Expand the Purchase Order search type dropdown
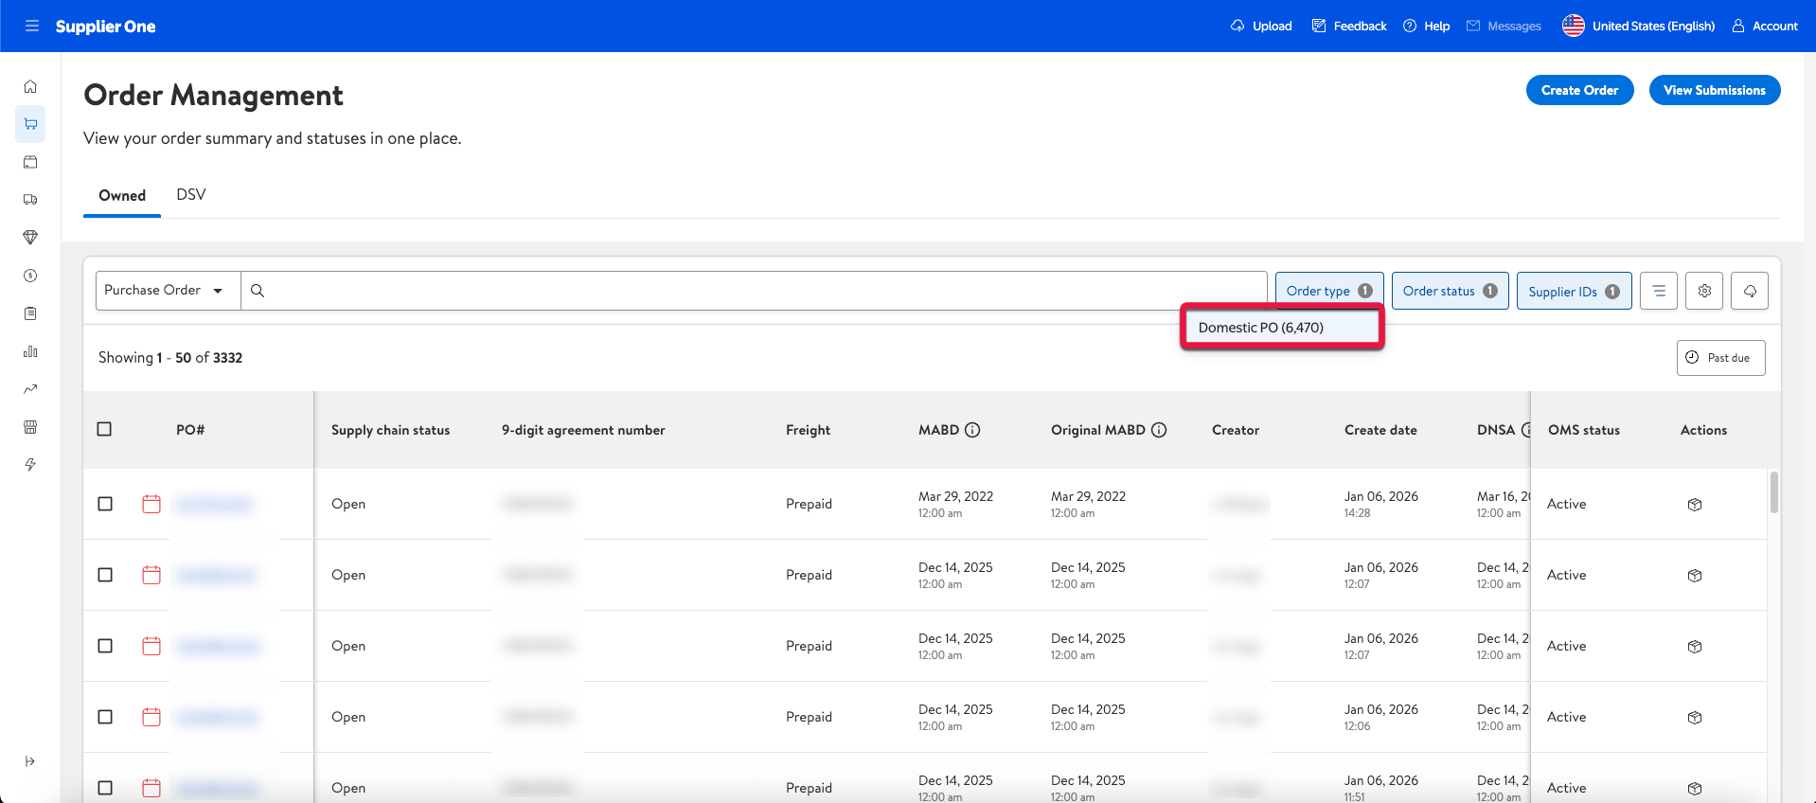Viewport: 1816px width, 803px height. [x=168, y=291]
